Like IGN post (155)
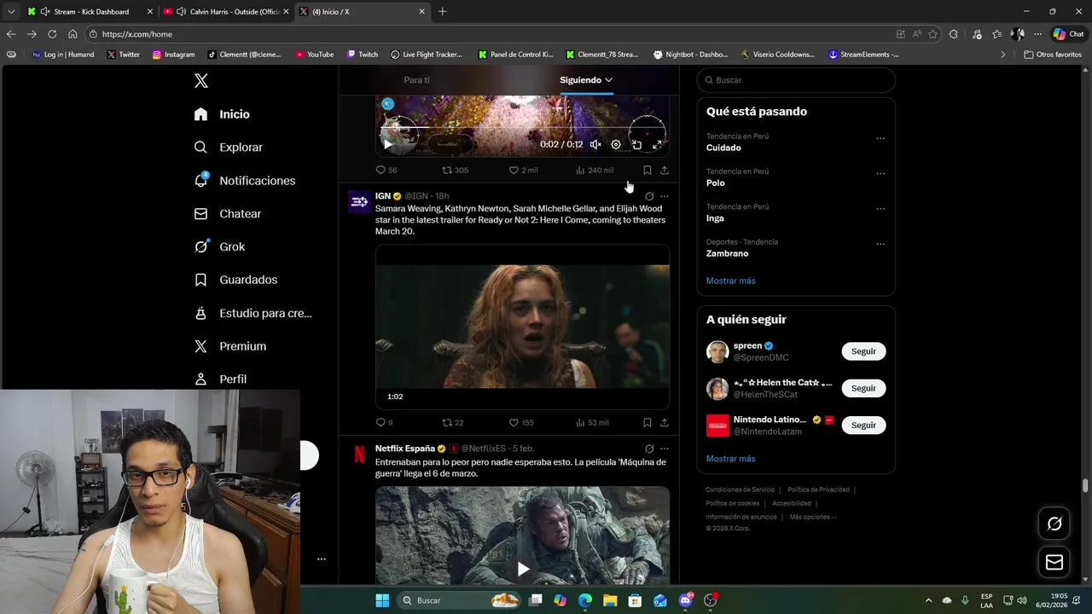This screenshot has width=1092, height=614. tap(521, 422)
